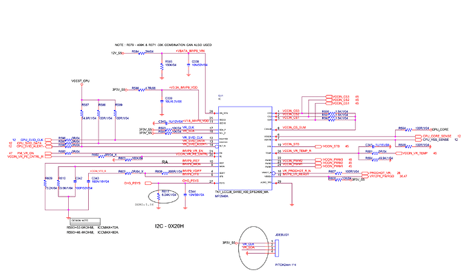This screenshot has width=475, height=277.
Task: Click the CPU_CORE_SENSE port symbol
Action: point(419,137)
